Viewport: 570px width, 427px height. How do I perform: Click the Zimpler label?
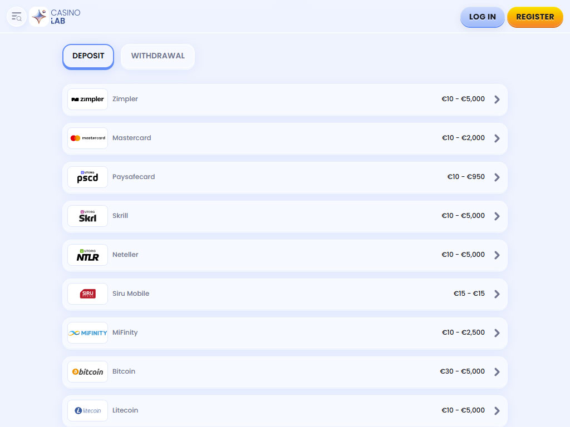tap(125, 99)
